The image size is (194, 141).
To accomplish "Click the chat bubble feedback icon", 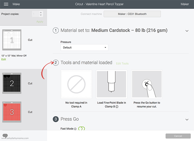I will [5, 136].
